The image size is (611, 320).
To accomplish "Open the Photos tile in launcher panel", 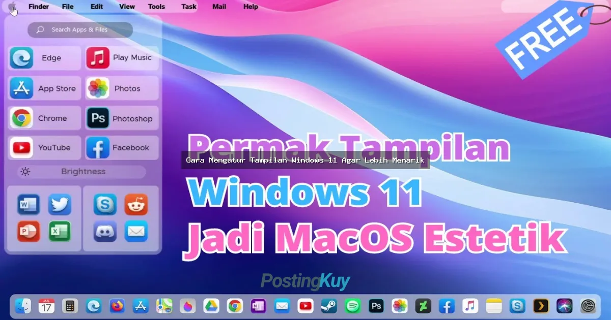I will (x=122, y=88).
